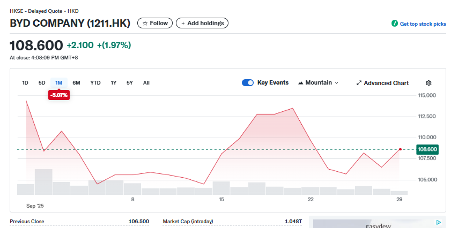Image resolution: width=451 pixels, height=228 pixels.
Task: Open chart settings gear icon
Action: [x=428, y=83]
